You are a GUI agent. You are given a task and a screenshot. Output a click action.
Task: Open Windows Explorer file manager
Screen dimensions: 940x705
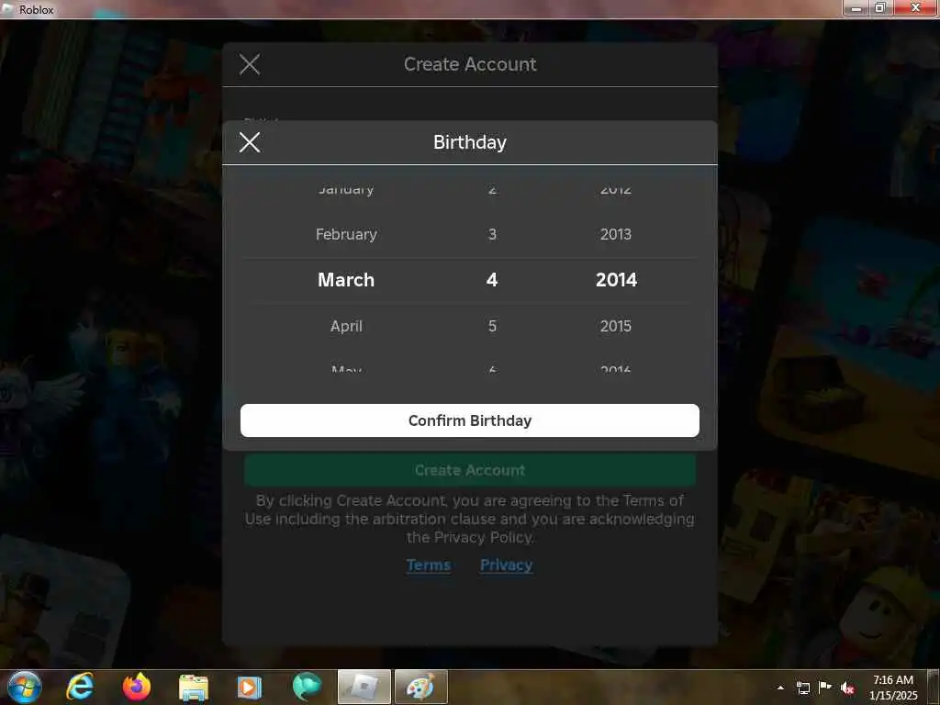click(x=193, y=688)
